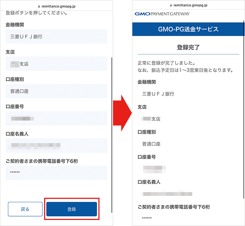Click the masked 携帯電話番号下6桁 field in the form
Screen dimensions: 245x226
click(x=57, y=173)
